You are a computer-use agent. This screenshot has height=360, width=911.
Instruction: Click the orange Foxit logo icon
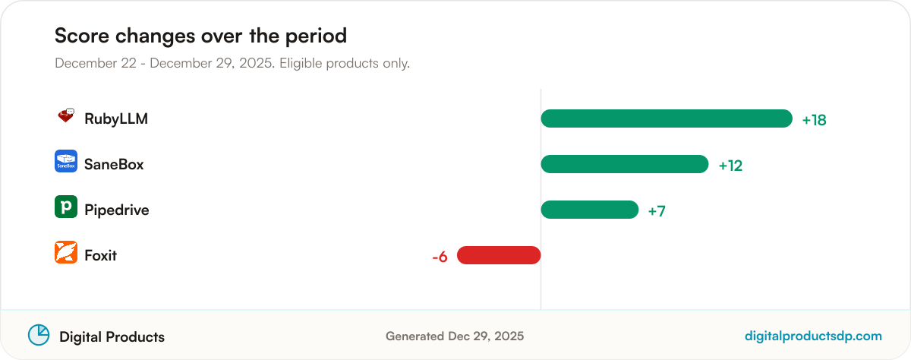[66, 252]
